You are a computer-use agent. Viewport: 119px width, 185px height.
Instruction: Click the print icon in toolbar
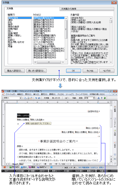[28, 98]
